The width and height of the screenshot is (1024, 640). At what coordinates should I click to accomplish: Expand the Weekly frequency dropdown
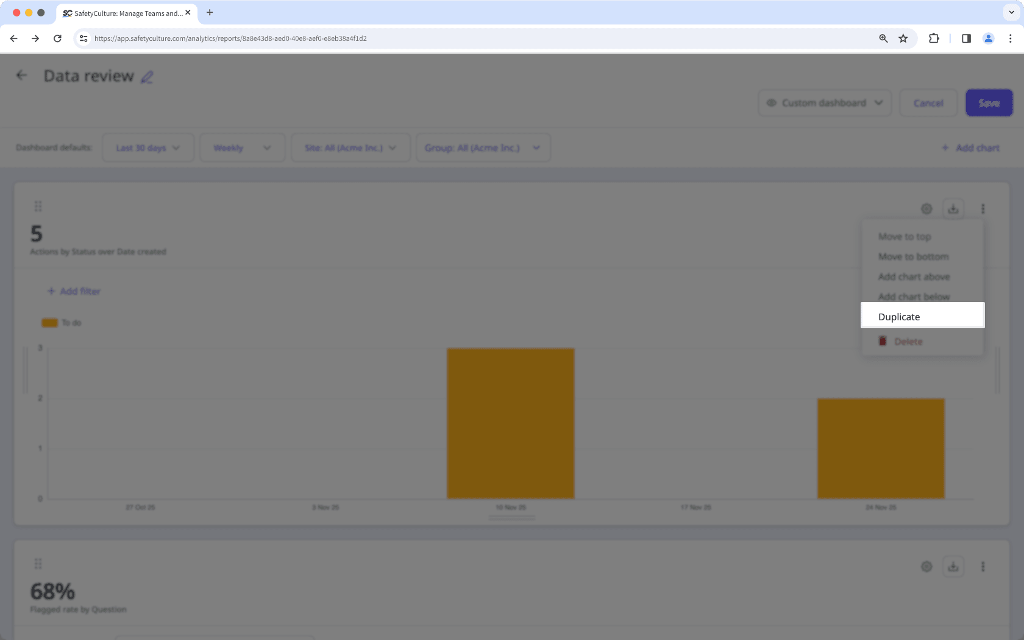pyautogui.click(x=241, y=147)
